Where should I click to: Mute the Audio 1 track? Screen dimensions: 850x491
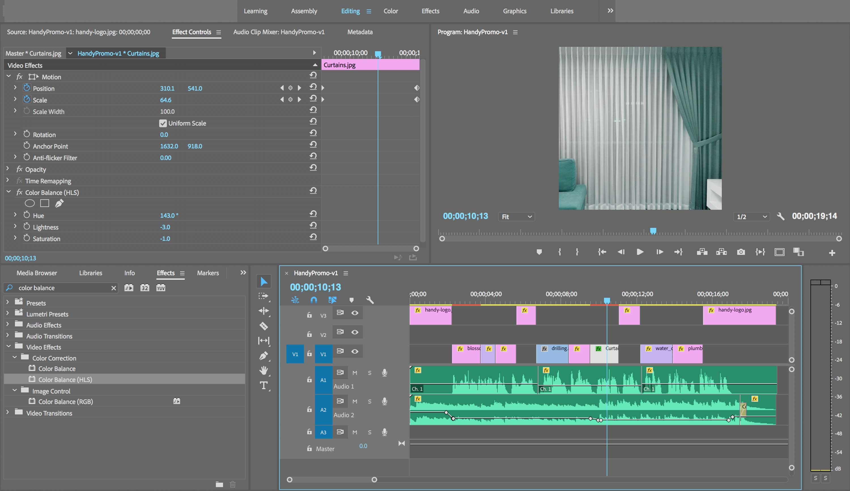tap(354, 373)
